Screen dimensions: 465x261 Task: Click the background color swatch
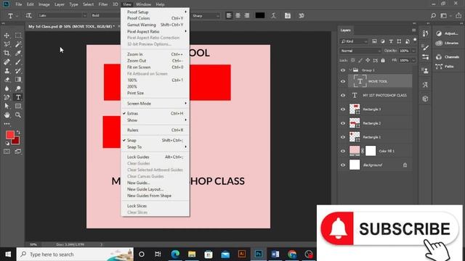tap(17, 141)
